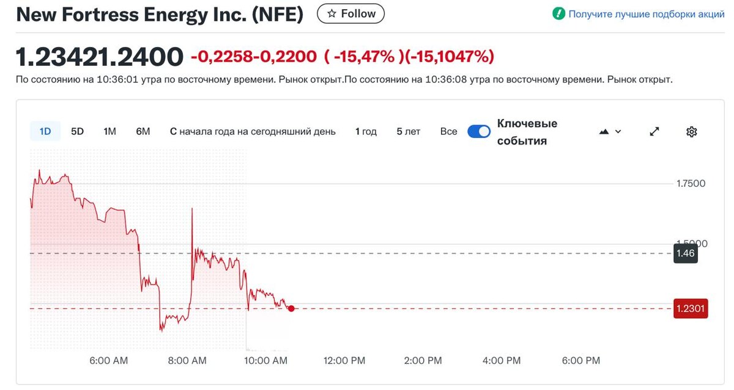Click the 1.46 previous close label
The height and width of the screenshot is (390, 734).
pos(686,253)
